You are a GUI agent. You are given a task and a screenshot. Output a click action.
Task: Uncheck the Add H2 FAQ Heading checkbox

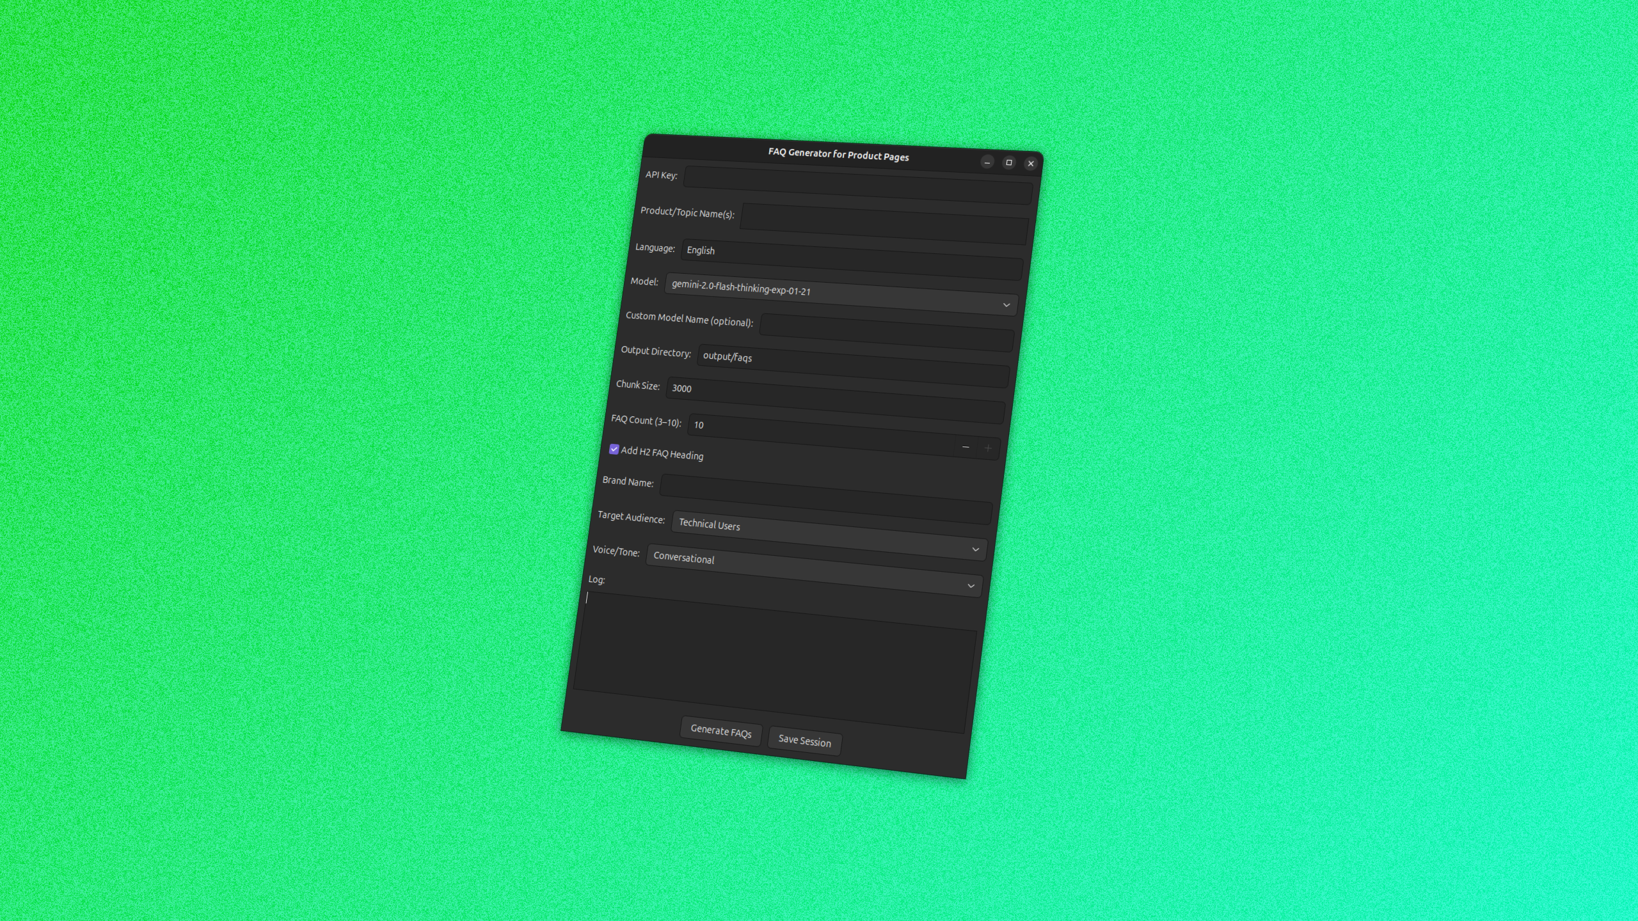615,450
